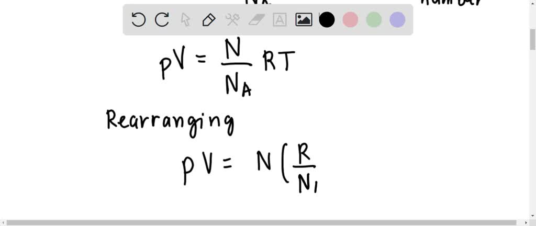The image size is (536, 226).
Task: Click the scroll up arrow
Action: (x=532, y=3)
